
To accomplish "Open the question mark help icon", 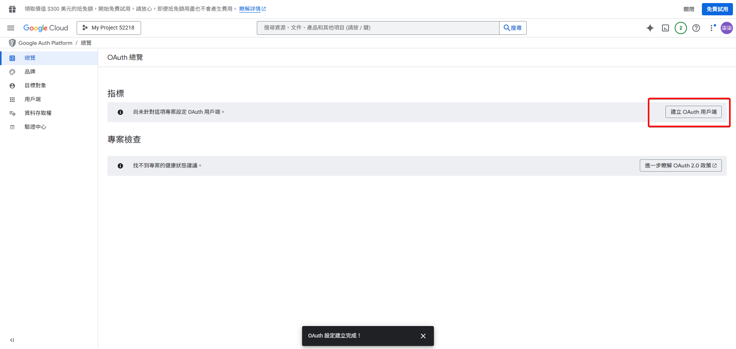I will tap(696, 28).
